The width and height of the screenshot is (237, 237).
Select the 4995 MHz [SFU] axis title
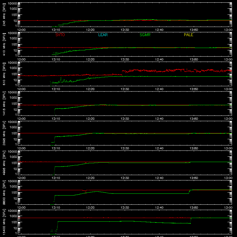coord(4,163)
